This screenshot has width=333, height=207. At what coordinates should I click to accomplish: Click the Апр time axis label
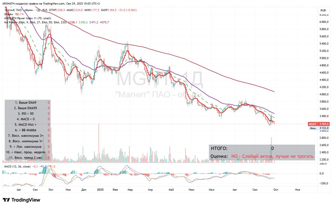pyautogui.click(x=150, y=190)
